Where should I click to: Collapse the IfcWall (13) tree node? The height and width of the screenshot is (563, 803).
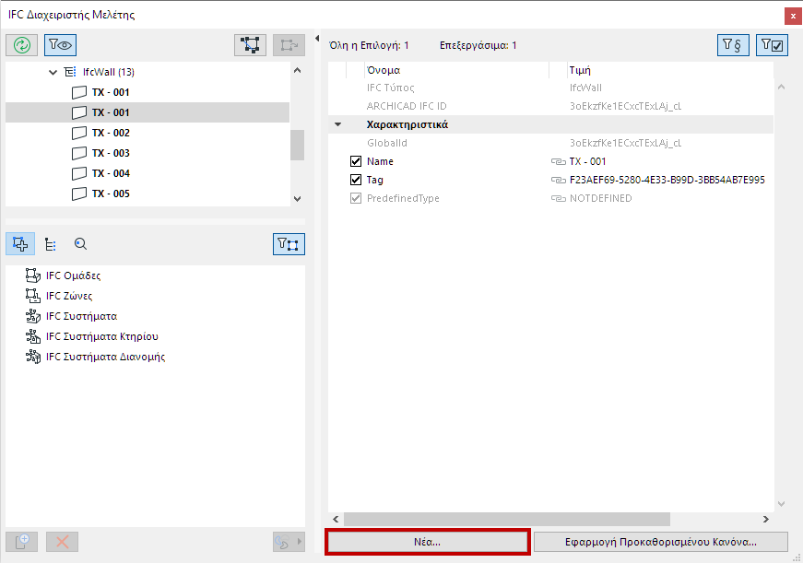coord(53,72)
